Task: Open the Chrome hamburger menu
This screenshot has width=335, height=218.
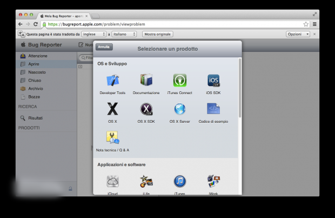Action: (314, 24)
